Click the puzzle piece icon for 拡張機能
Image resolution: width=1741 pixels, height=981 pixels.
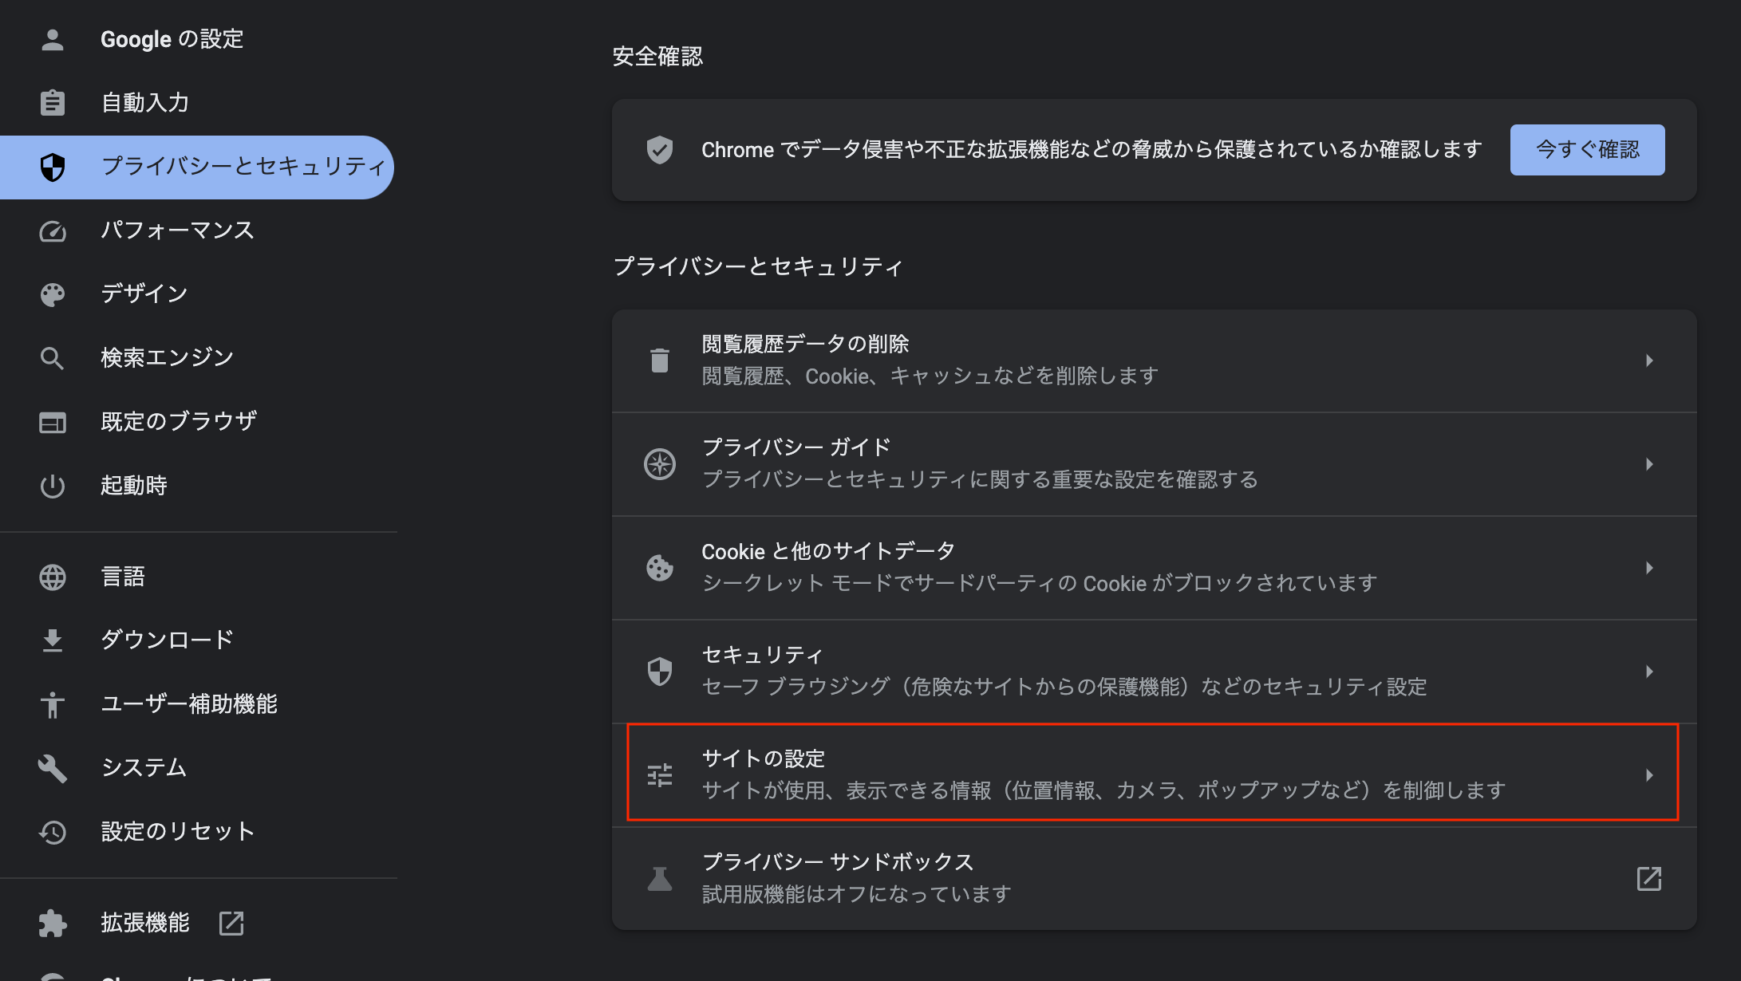[53, 924]
